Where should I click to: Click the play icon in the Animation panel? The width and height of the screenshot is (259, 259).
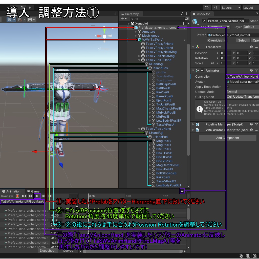37,196
